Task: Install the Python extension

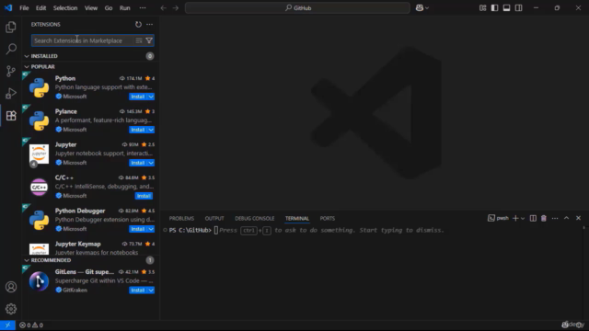Action: (x=138, y=97)
